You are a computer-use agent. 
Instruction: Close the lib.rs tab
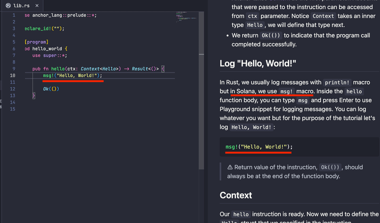tap(37, 6)
